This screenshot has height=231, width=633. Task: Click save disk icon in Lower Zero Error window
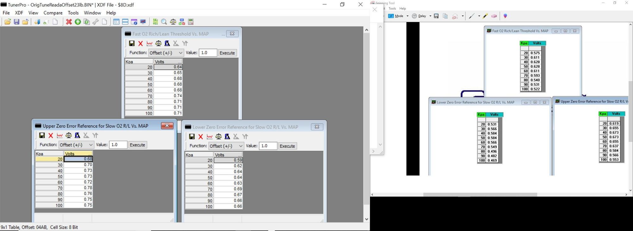[x=192, y=137]
